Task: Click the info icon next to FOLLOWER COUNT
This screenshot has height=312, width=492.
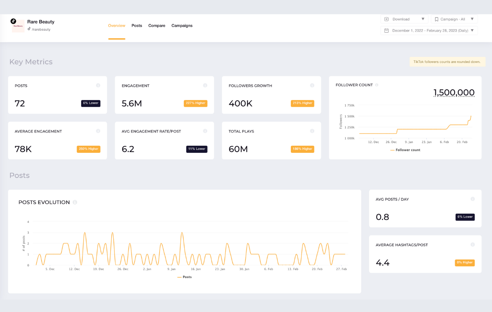Action: [x=377, y=85]
